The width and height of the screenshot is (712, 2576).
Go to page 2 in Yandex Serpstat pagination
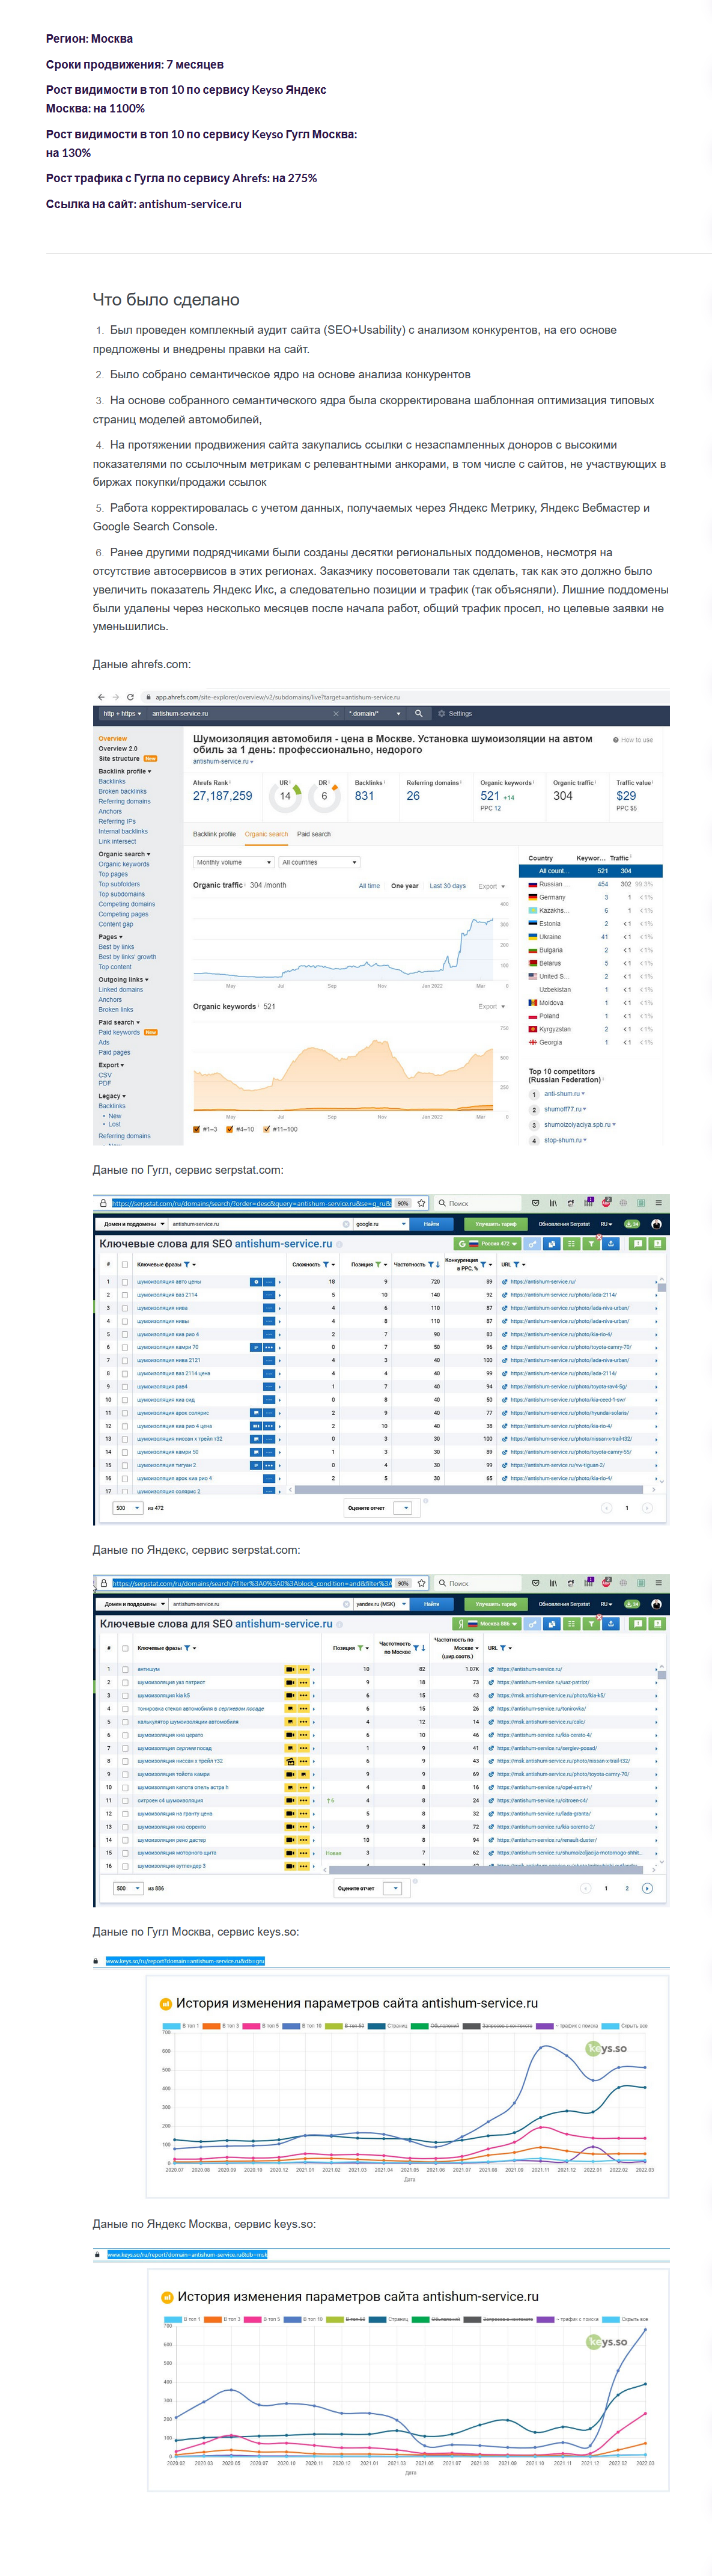tap(627, 1888)
